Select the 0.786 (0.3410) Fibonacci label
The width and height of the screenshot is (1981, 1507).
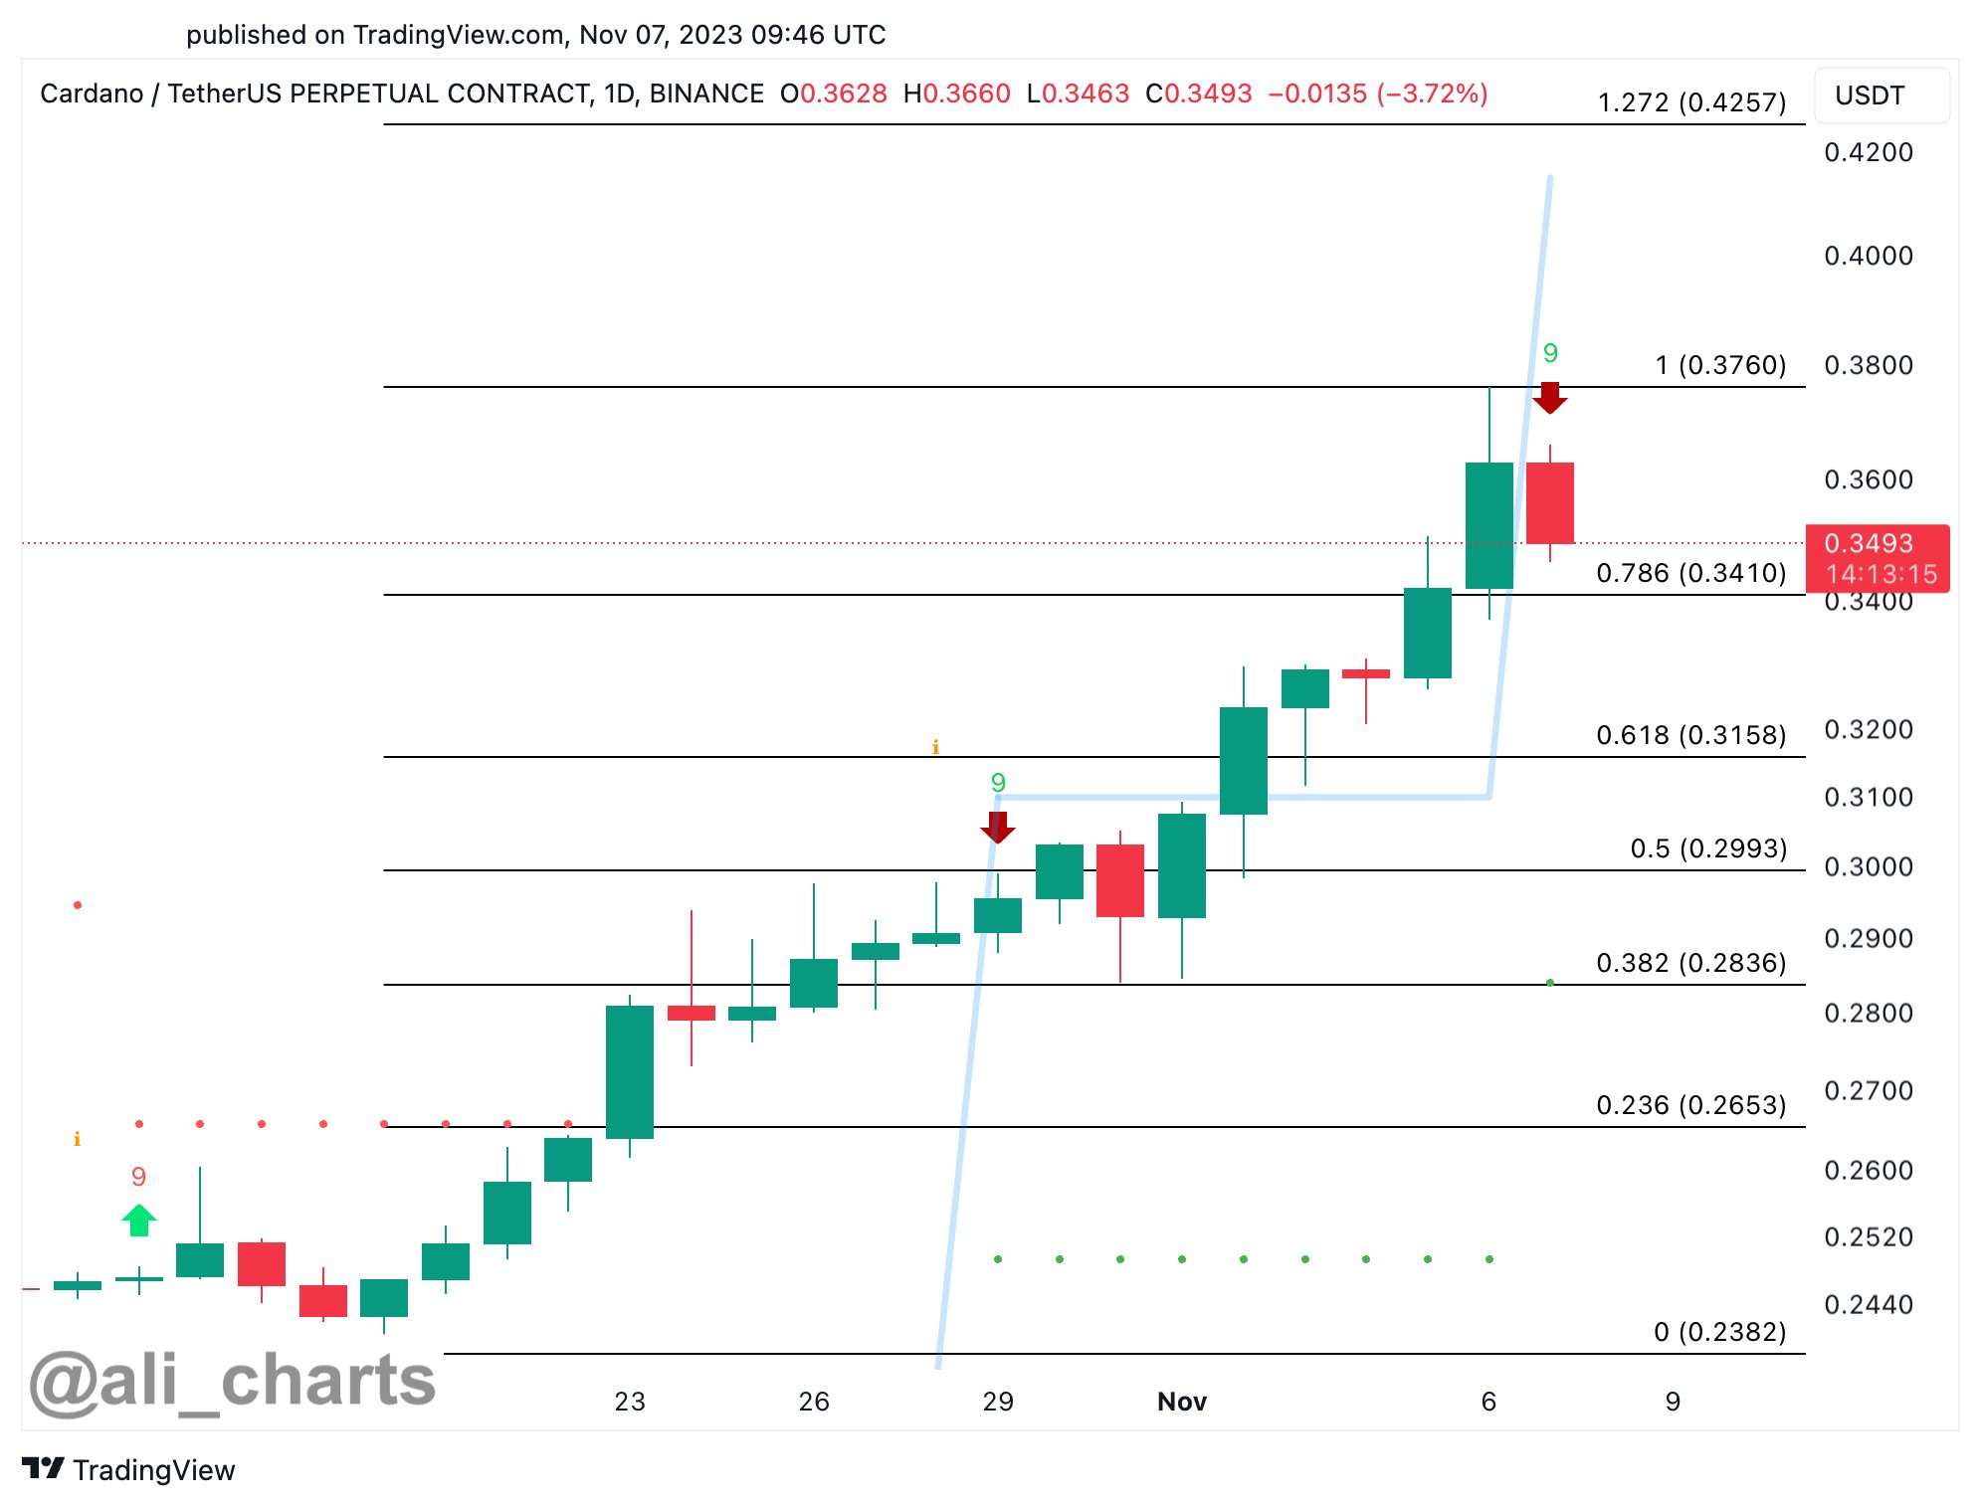1691,573
